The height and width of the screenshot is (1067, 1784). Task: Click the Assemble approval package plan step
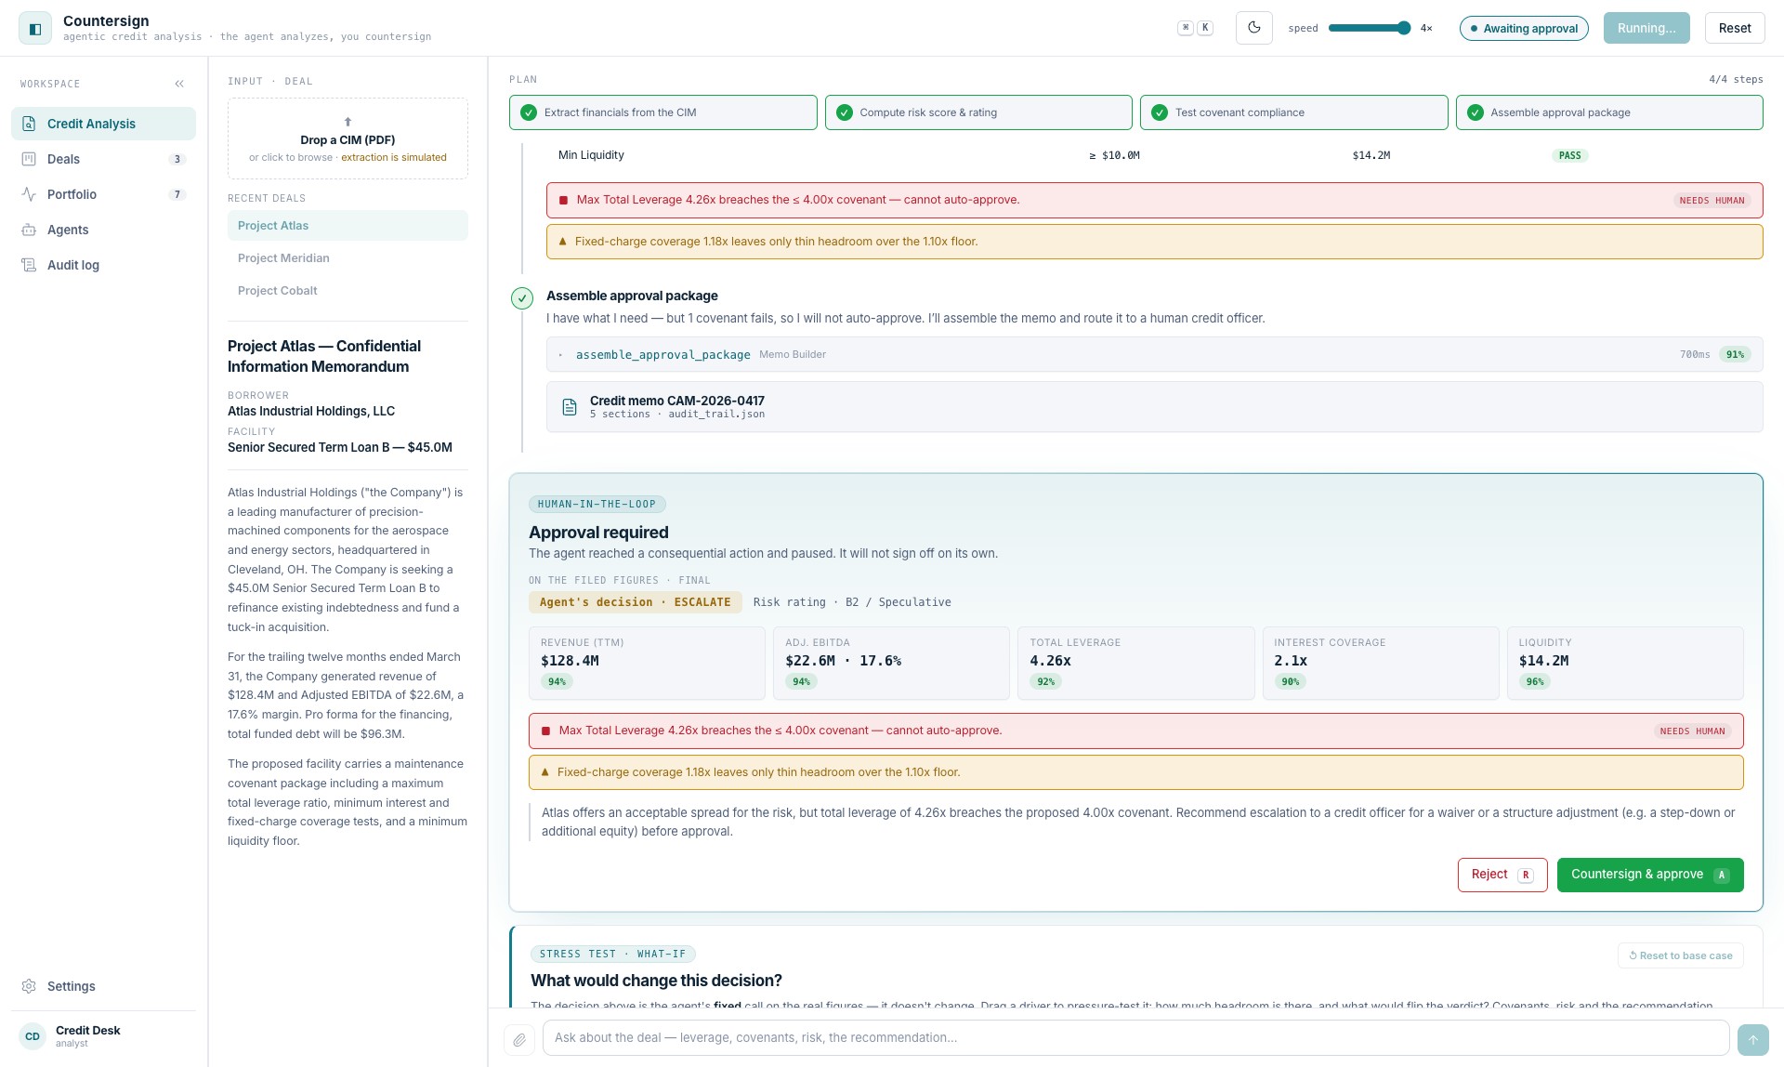(x=1609, y=112)
